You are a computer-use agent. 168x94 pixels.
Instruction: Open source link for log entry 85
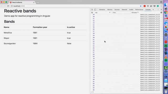click(x=150, y=90)
